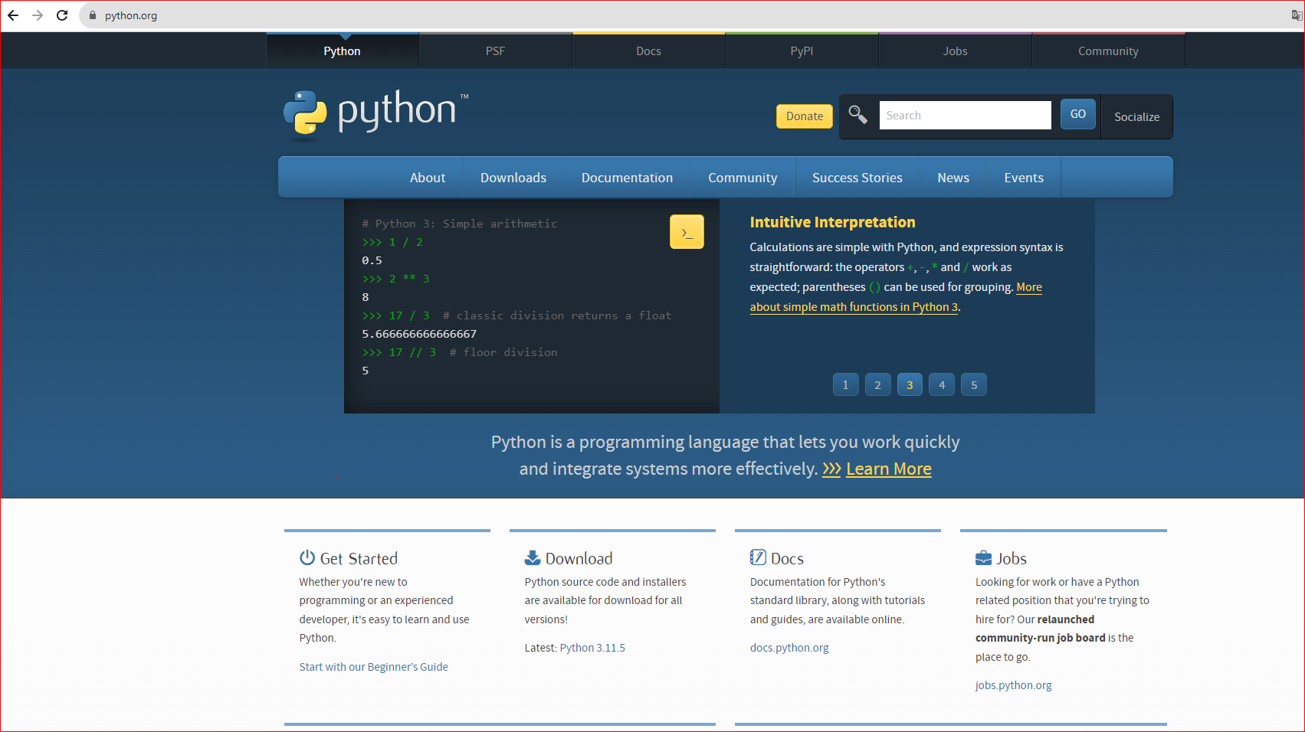This screenshot has height=732, width=1305.
Task: Click the Download heading
Action: coord(579,558)
